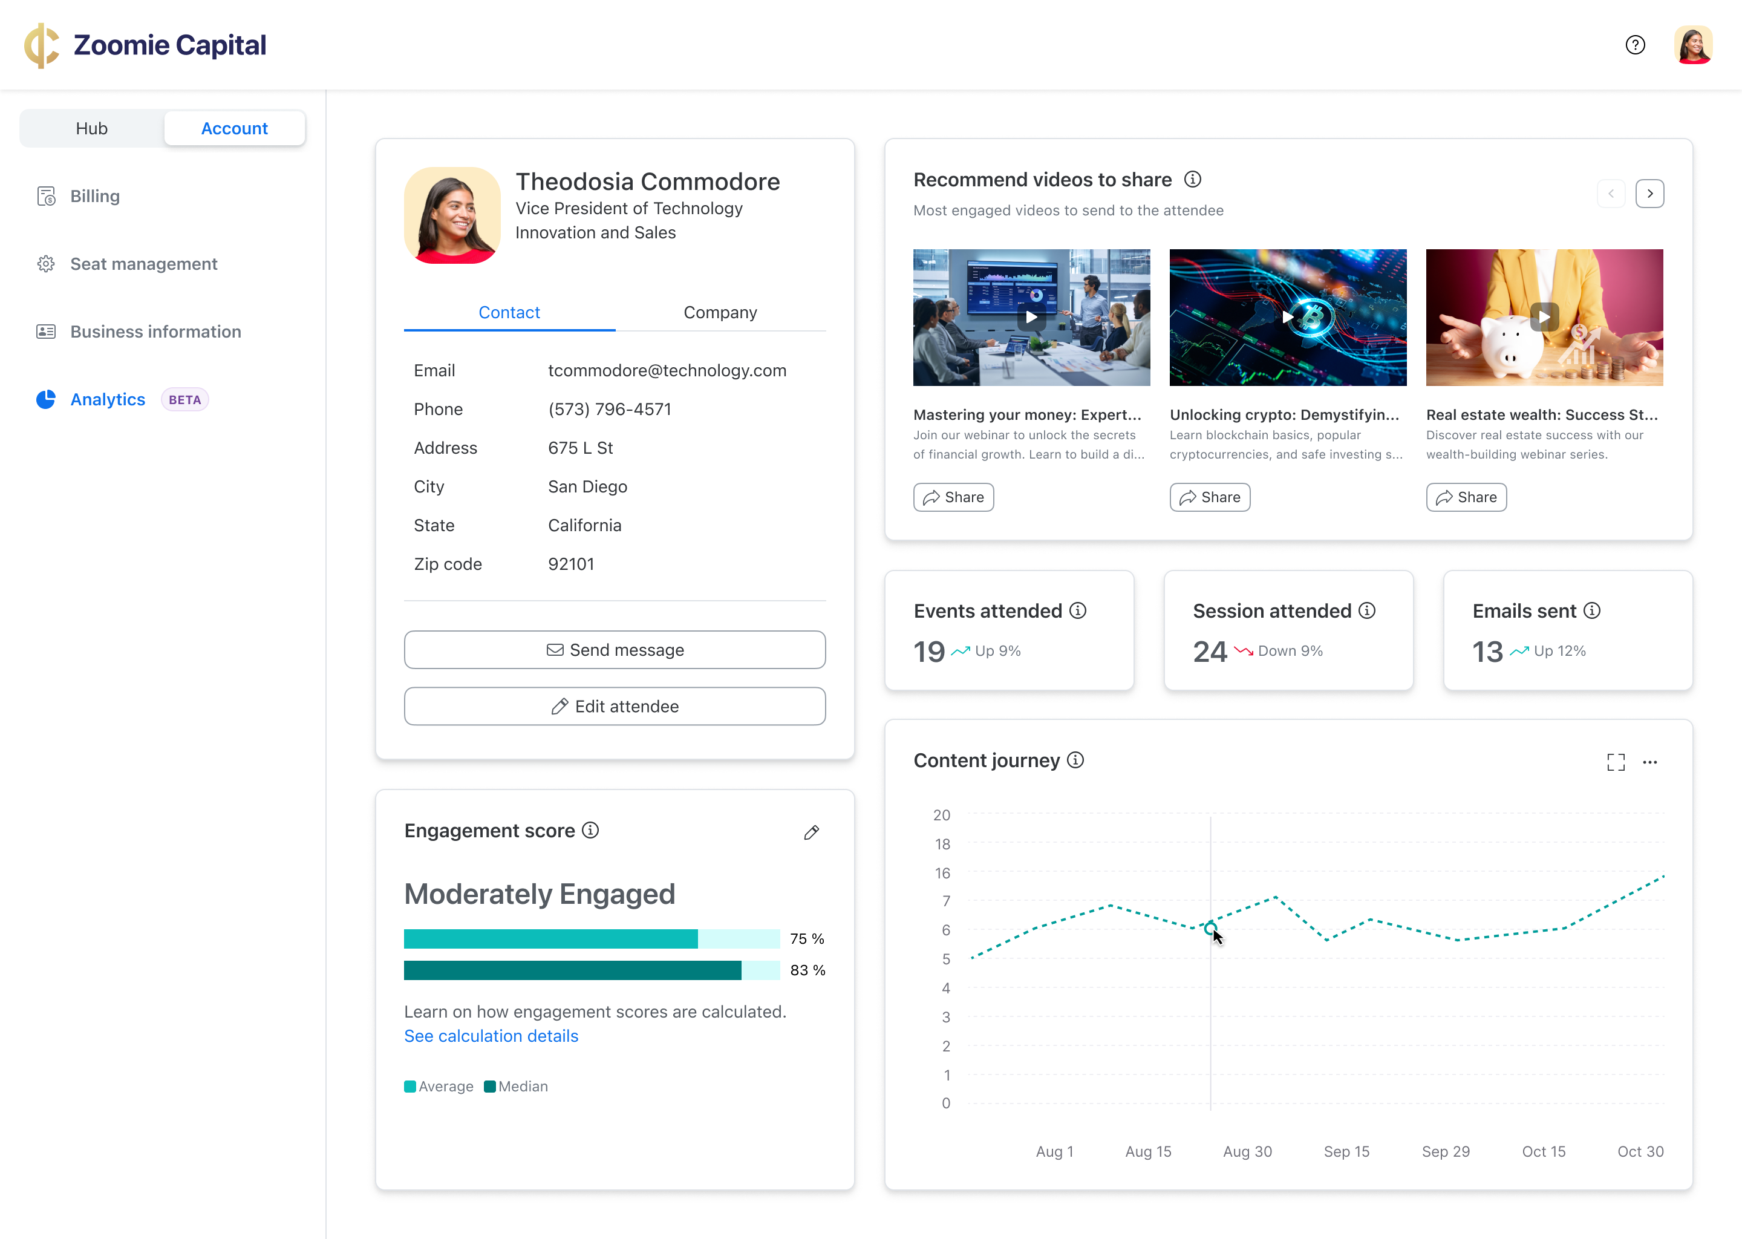Click the Unlocking crypto video title

1284,414
